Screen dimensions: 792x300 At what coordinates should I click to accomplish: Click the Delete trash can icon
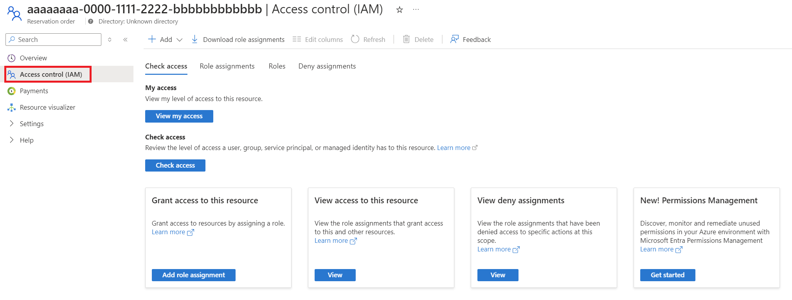click(x=406, y=39)
